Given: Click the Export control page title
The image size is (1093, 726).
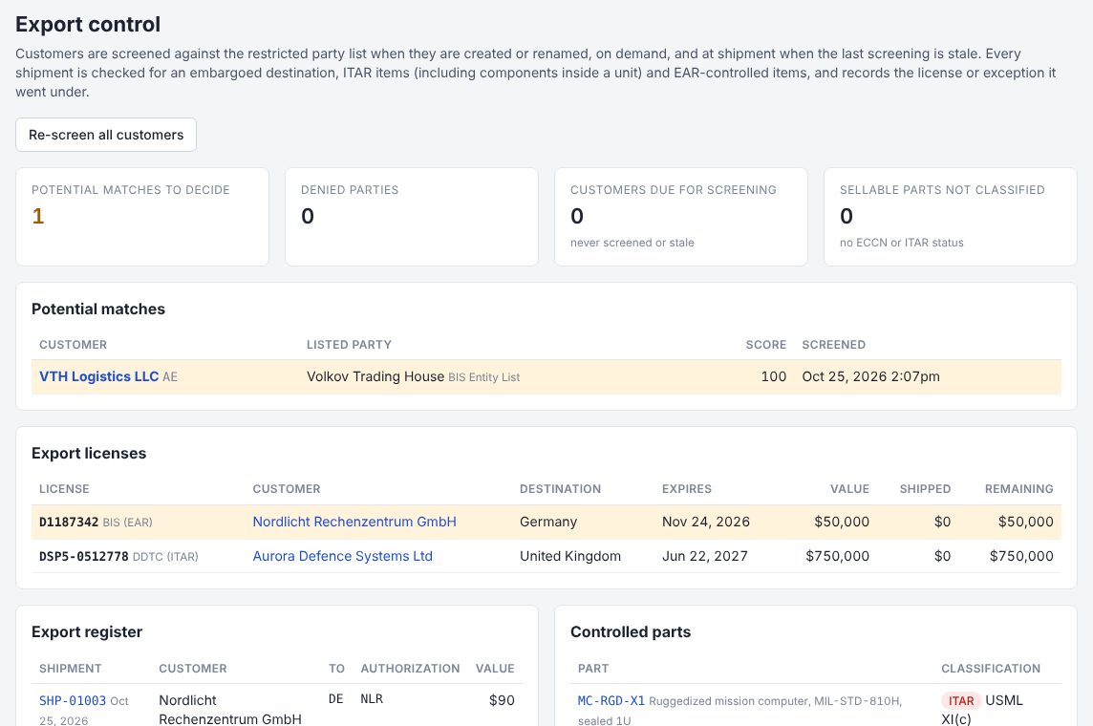Looking at the screenshot, I should [x=88, y=25].
